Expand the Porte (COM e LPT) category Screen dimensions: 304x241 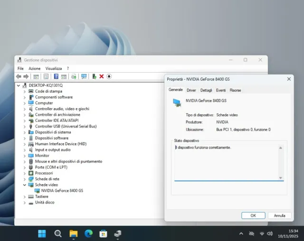pos(25,167)
